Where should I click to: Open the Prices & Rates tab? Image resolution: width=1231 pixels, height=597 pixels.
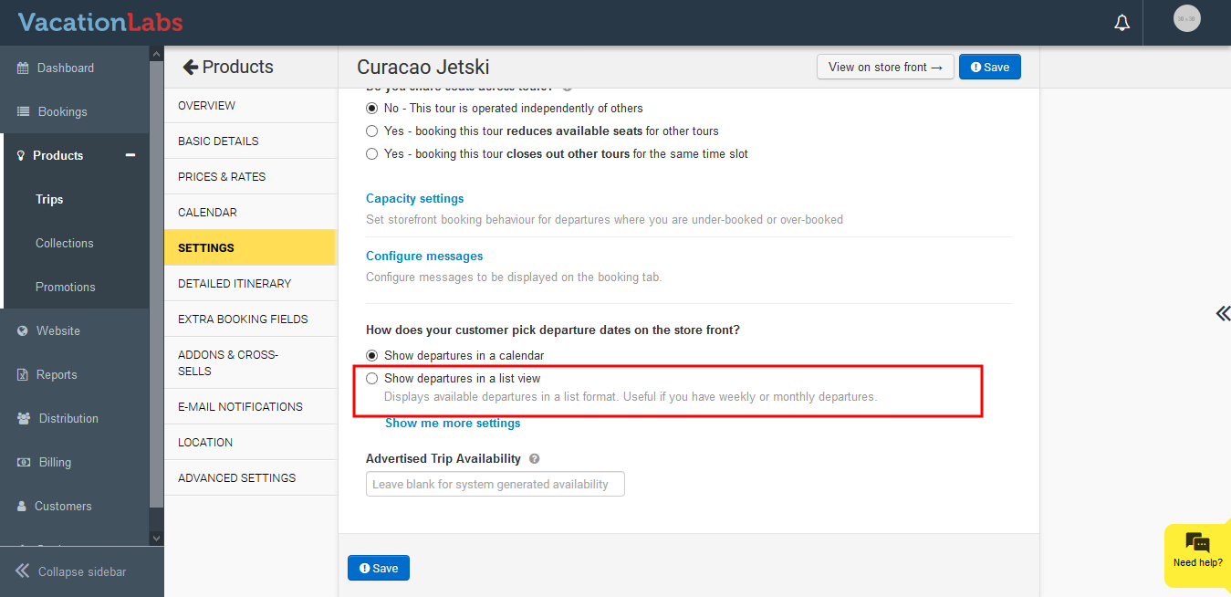(x=222, y=177)
